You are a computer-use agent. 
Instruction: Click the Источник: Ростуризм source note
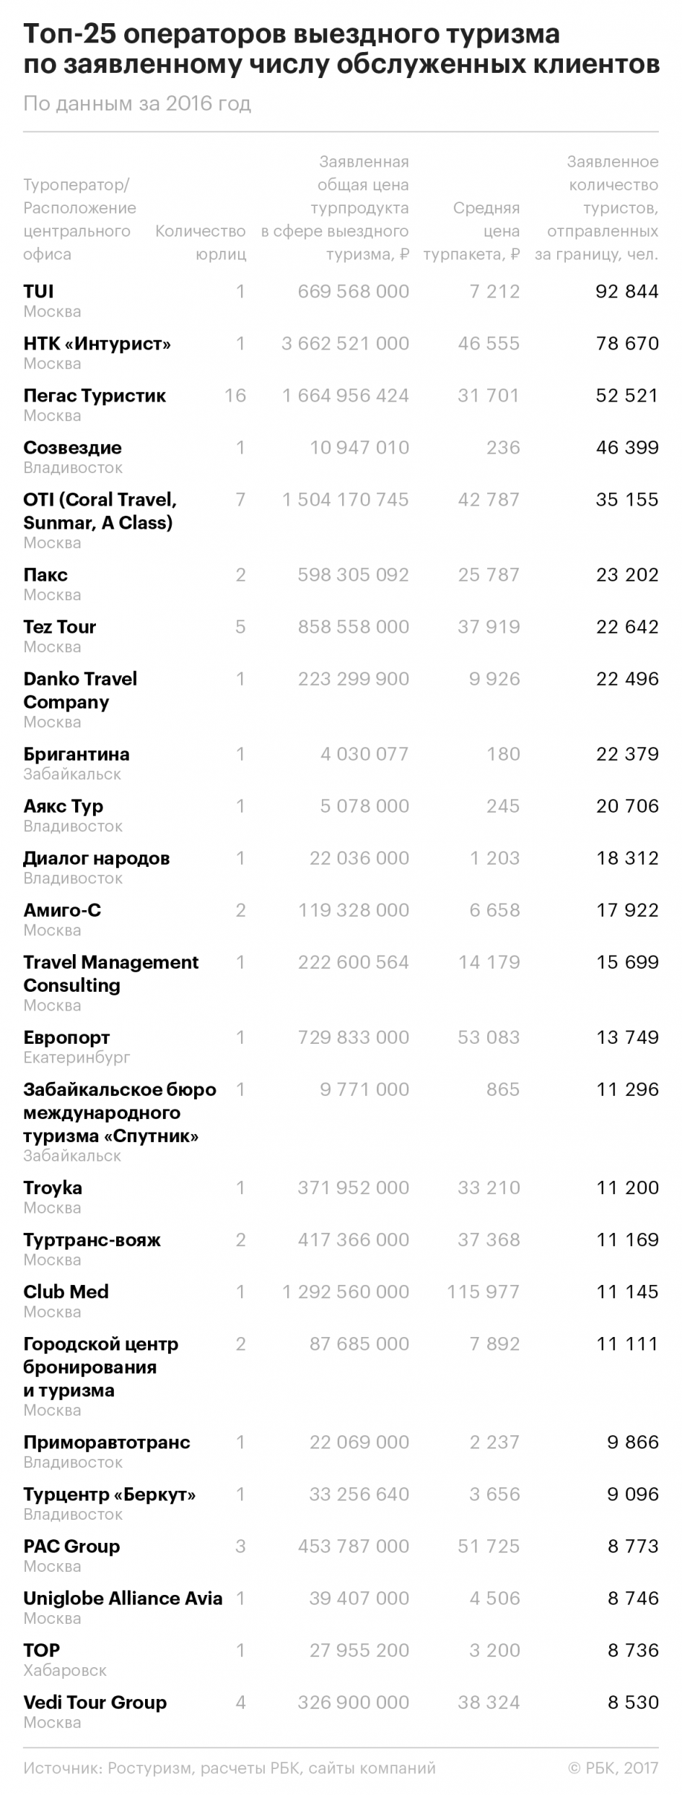click(229, 1768)
